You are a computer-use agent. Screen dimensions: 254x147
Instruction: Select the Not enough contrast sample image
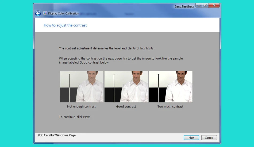click(82, 87)
